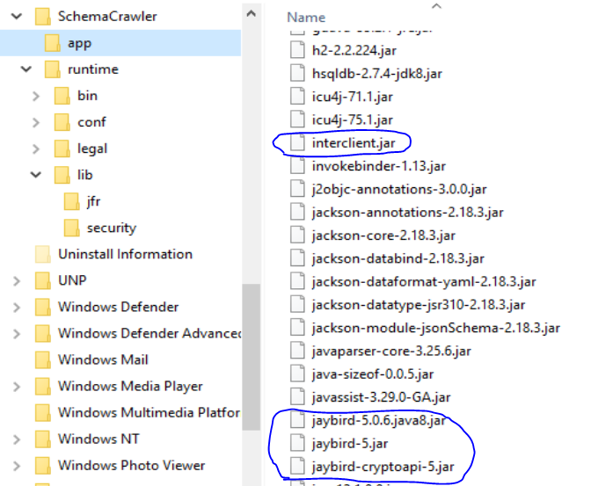The height and width of the screenshot is (486, 591).
Task: Click the interclient.jar file icon
Action: click(297, 142)
